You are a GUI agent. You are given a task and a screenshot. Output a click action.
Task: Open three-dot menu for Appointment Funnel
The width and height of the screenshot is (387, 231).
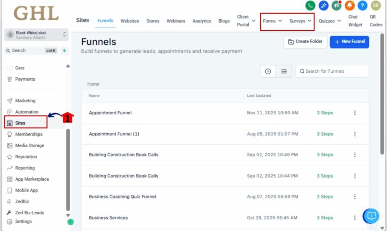click(354, 113)
